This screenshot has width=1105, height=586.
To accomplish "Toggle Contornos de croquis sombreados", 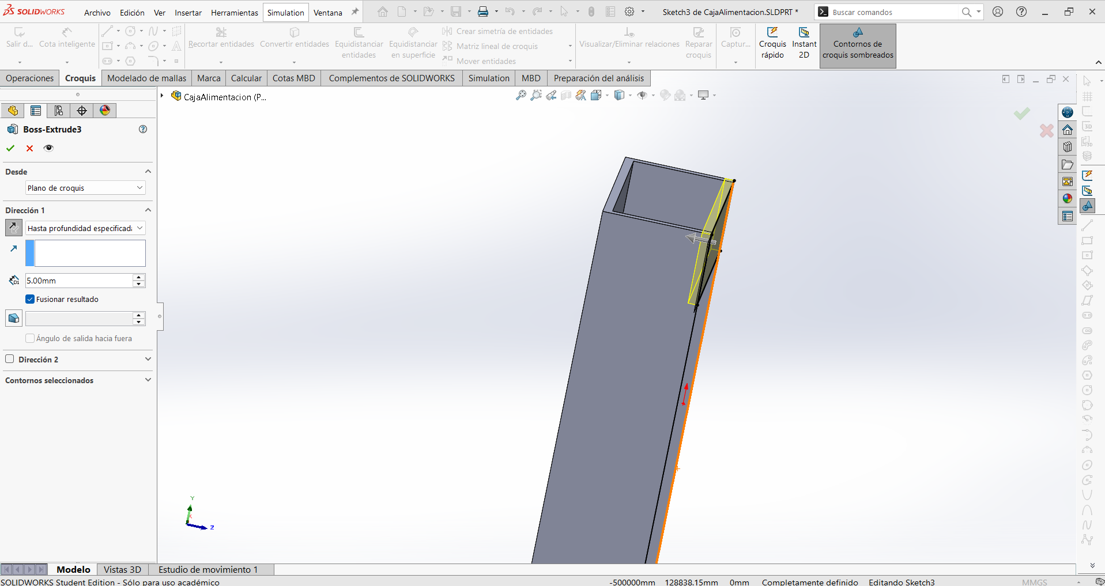I will point(858,46).
